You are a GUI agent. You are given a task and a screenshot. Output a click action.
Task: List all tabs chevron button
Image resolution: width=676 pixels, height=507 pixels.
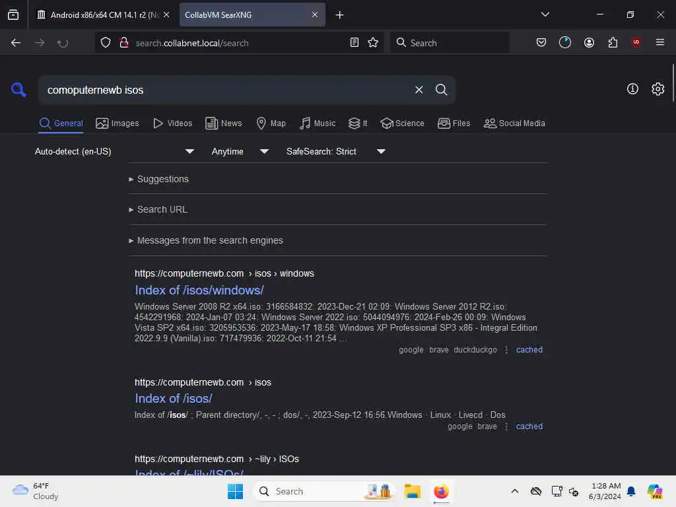point(545,15)
